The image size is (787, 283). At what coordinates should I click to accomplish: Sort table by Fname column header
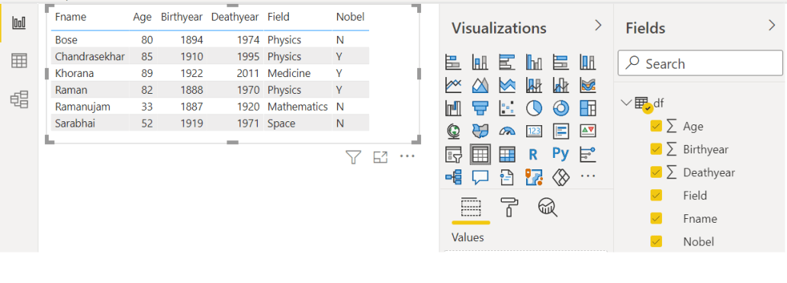point(71,17)
